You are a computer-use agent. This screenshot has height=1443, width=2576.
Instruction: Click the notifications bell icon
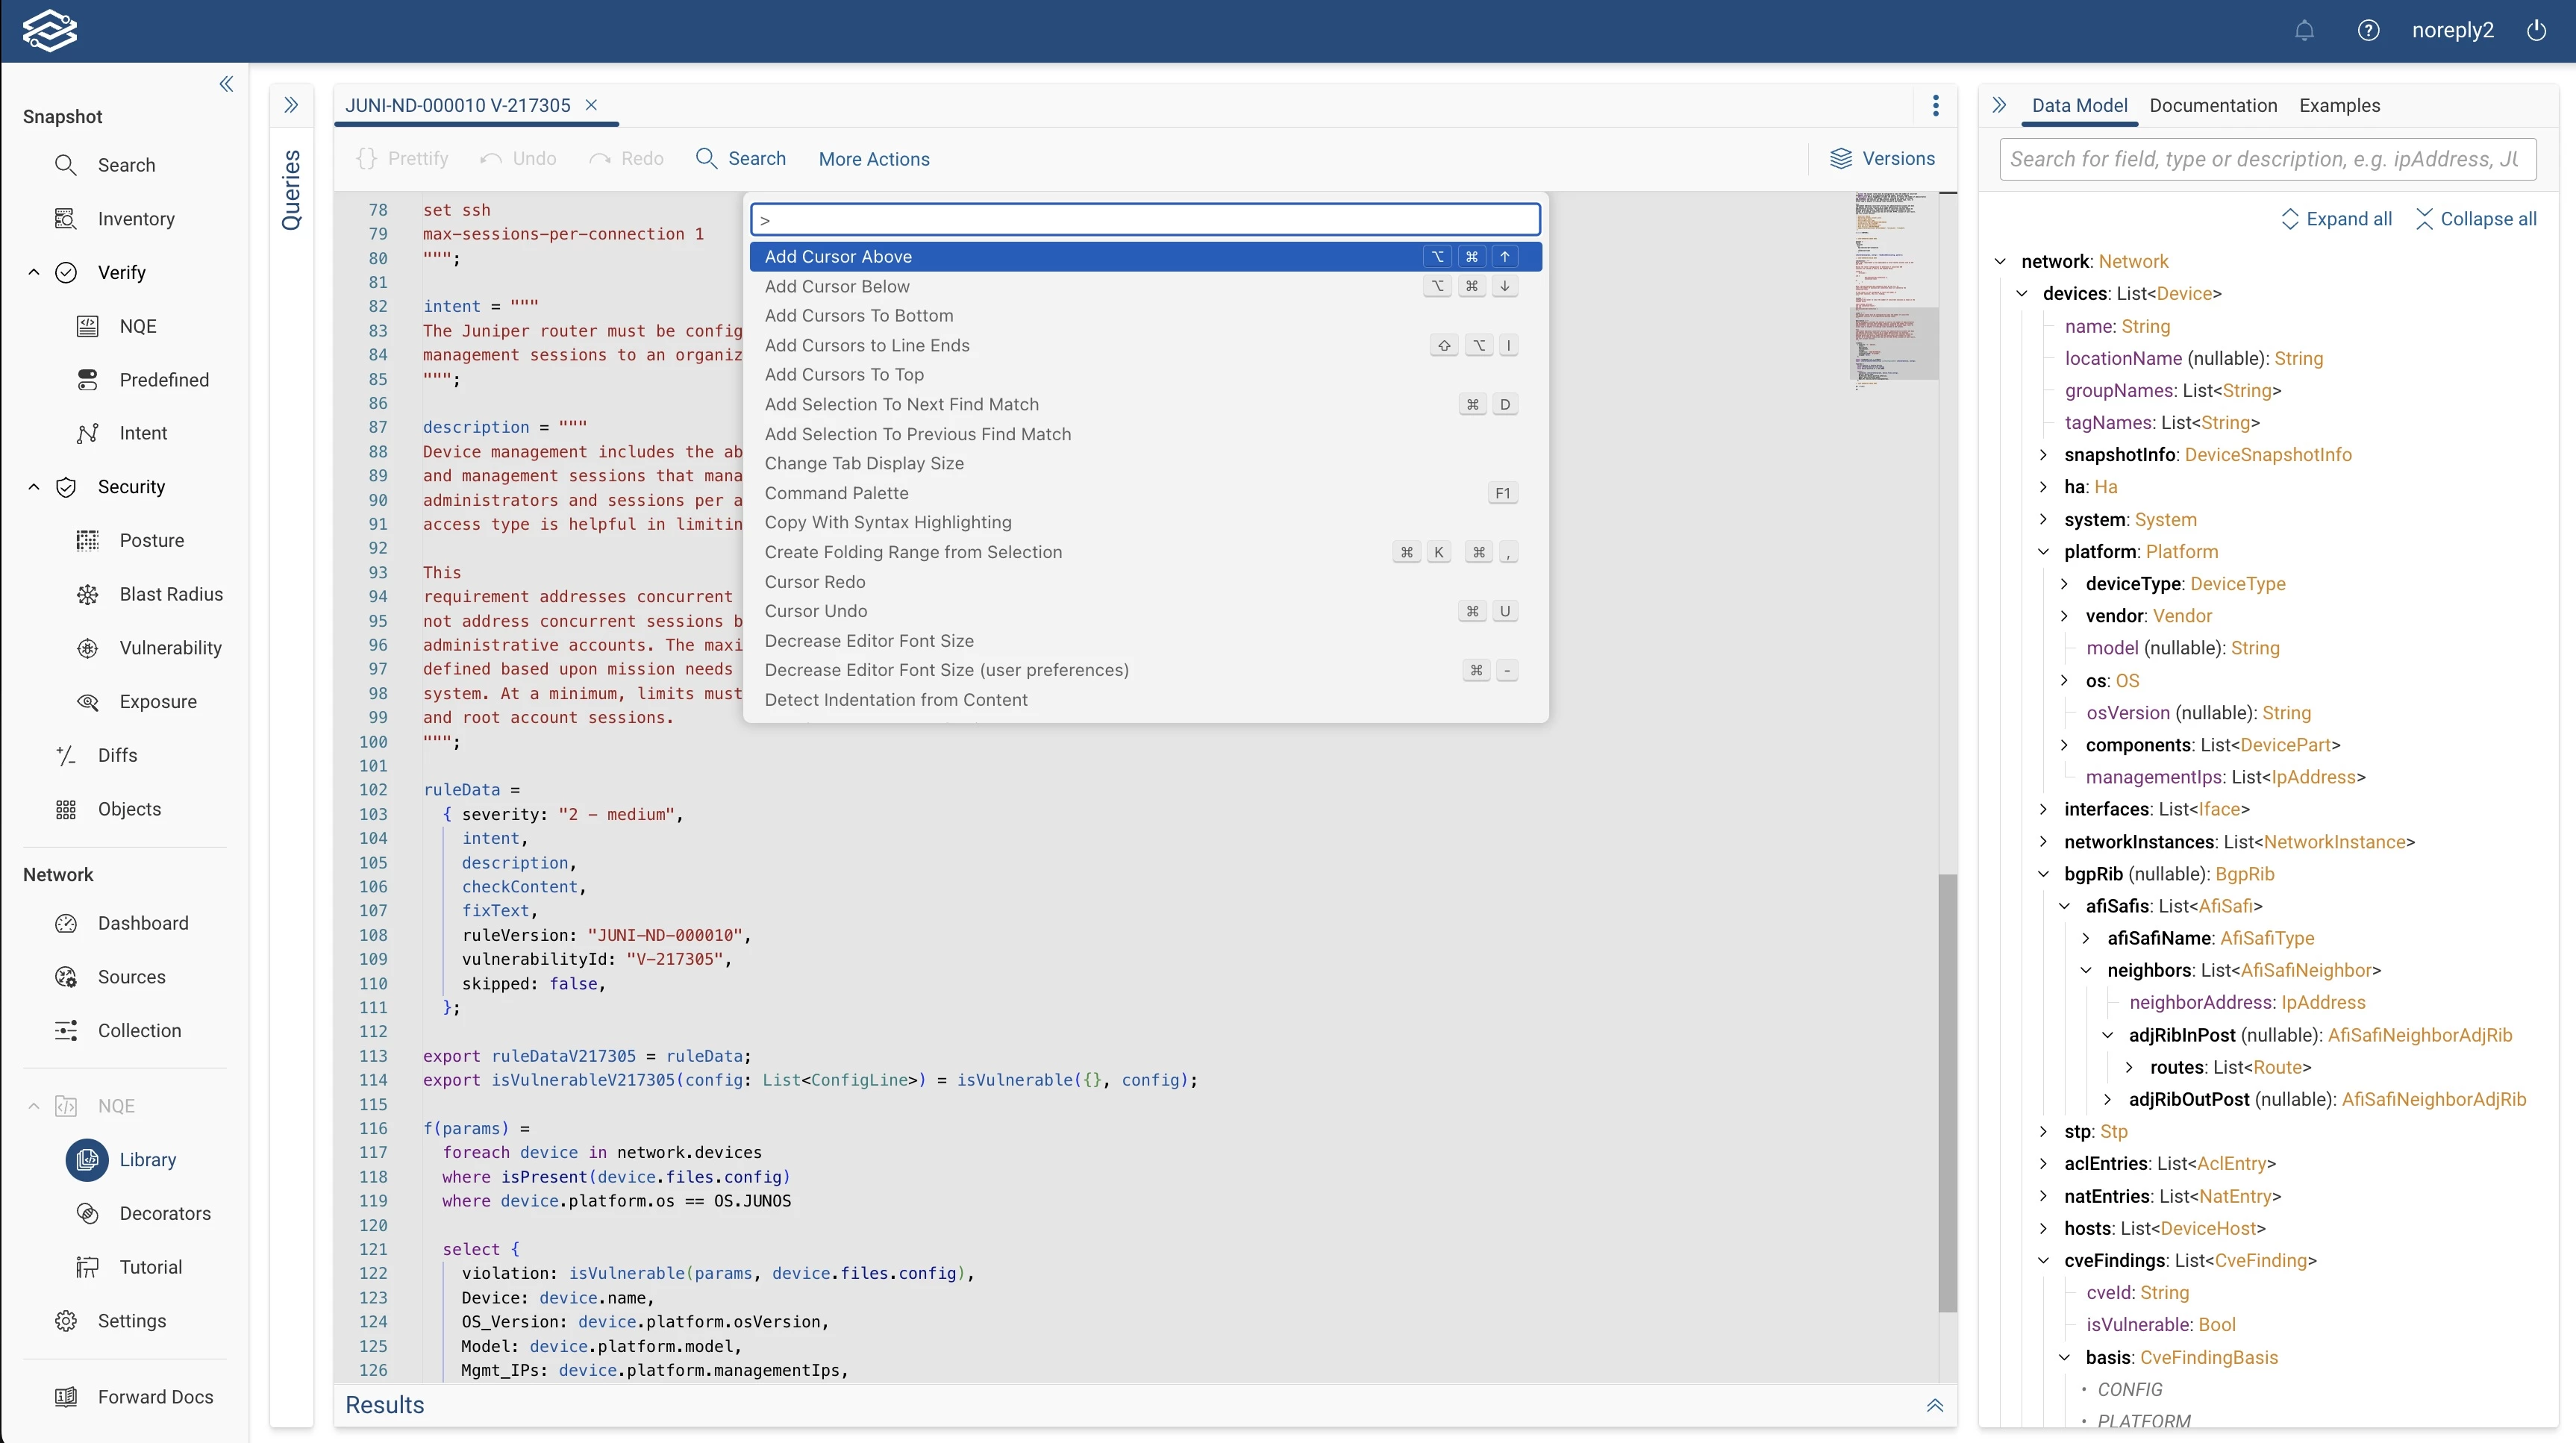click(x=2304, y=30)
